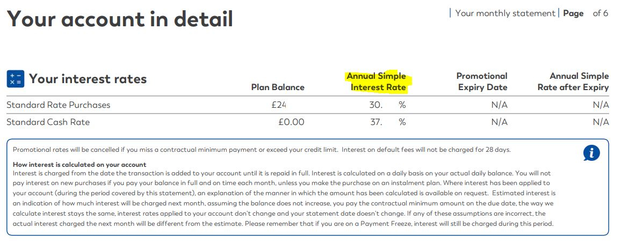Click Standard Rate Purchases' rate after expiry N/A

pos(601,105)
